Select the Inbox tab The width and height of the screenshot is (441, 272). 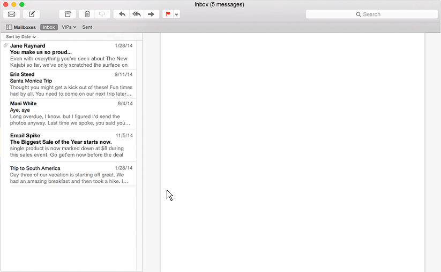(49, 27)
